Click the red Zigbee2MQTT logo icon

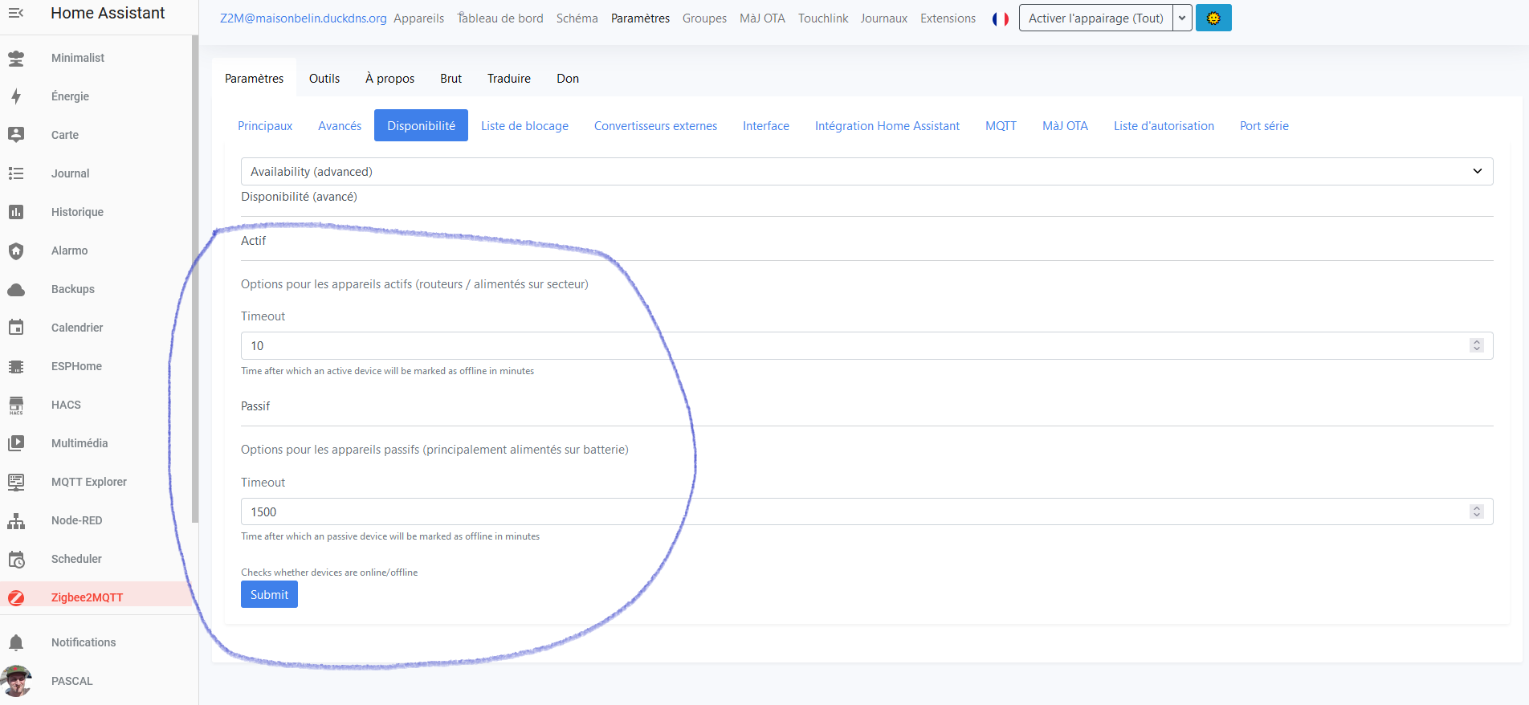[16, 597]
